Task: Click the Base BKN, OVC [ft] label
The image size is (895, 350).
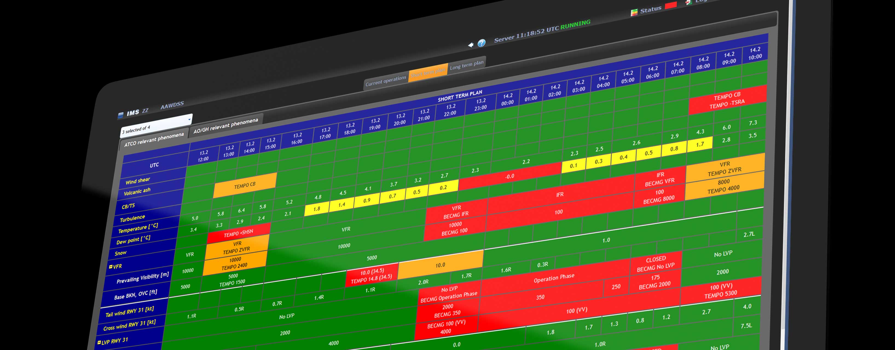Action: [135, 295]
